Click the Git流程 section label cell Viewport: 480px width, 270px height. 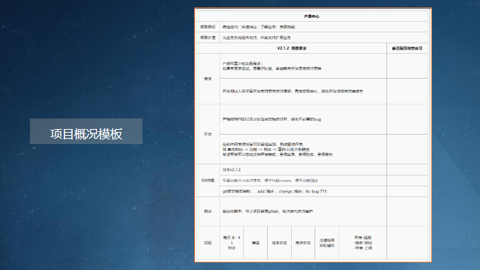tap(208, 180)
